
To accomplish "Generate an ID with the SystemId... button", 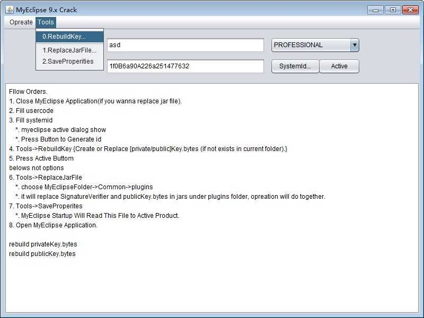I will [295, 66].
